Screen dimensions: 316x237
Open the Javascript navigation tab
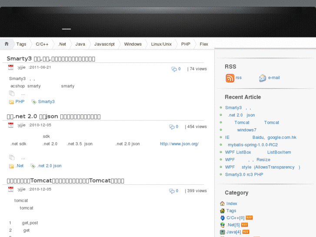coord(104,44)
